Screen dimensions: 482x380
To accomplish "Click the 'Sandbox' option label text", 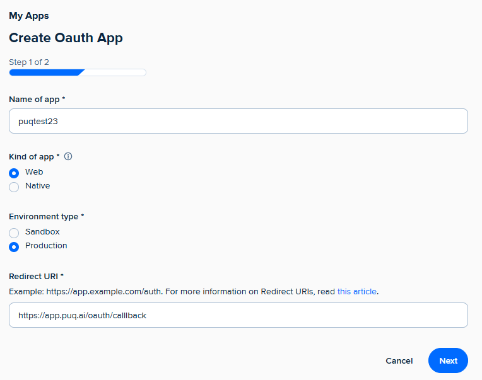I will (42, 232).
